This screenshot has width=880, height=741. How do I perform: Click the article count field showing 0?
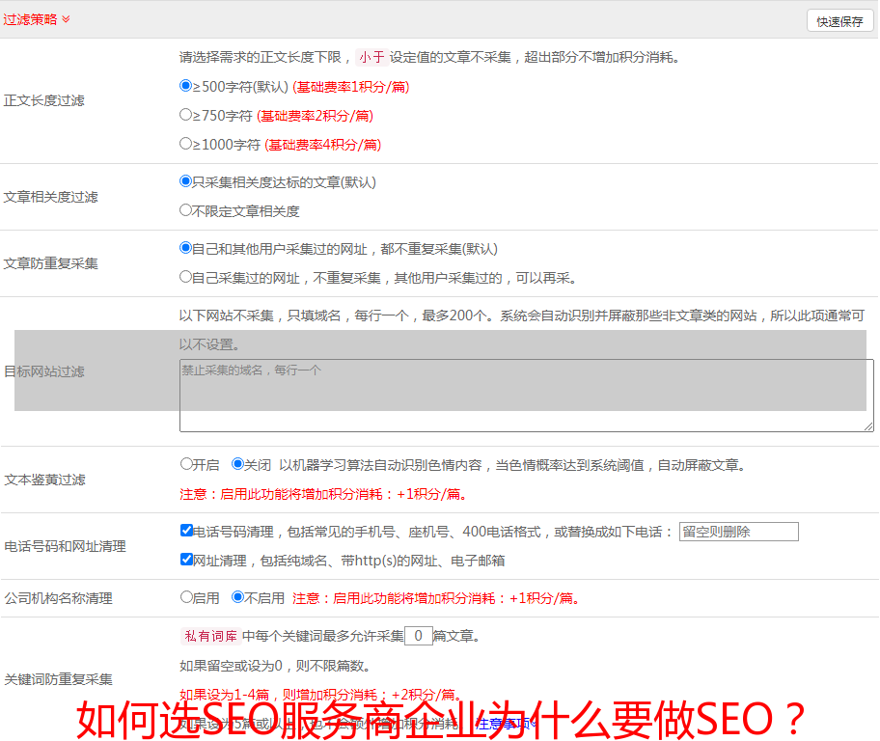[x=418, y=636]
